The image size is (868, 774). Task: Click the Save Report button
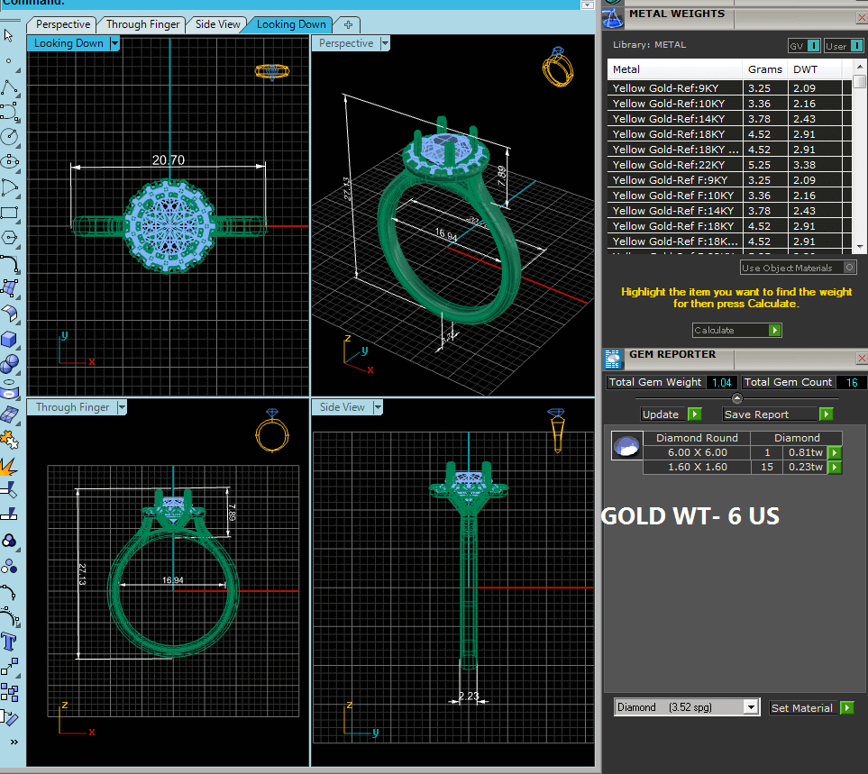(x=777, y=414)
